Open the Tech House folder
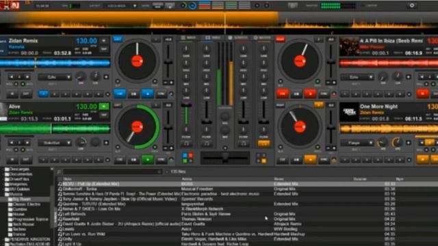 click(23, 224)
